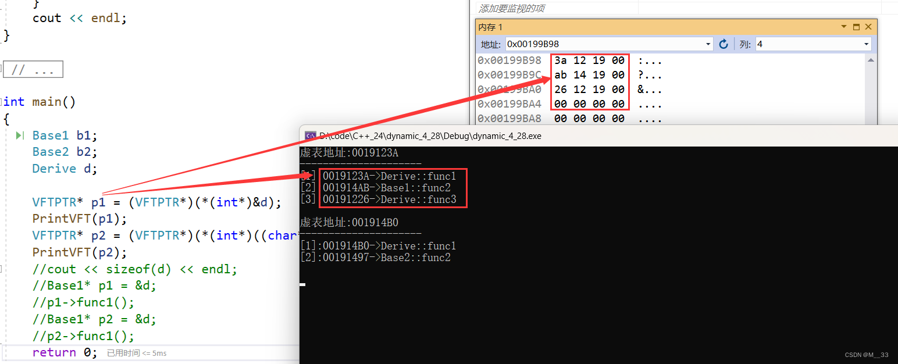The height and width of the screenshot is (364, 898).
Task: Click the perf tip '已用时间 <= 5ms'
Action: pyautogui.click(x=137, y=353)
